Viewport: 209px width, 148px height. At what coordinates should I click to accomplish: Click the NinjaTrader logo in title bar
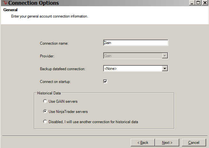[4, 3]
